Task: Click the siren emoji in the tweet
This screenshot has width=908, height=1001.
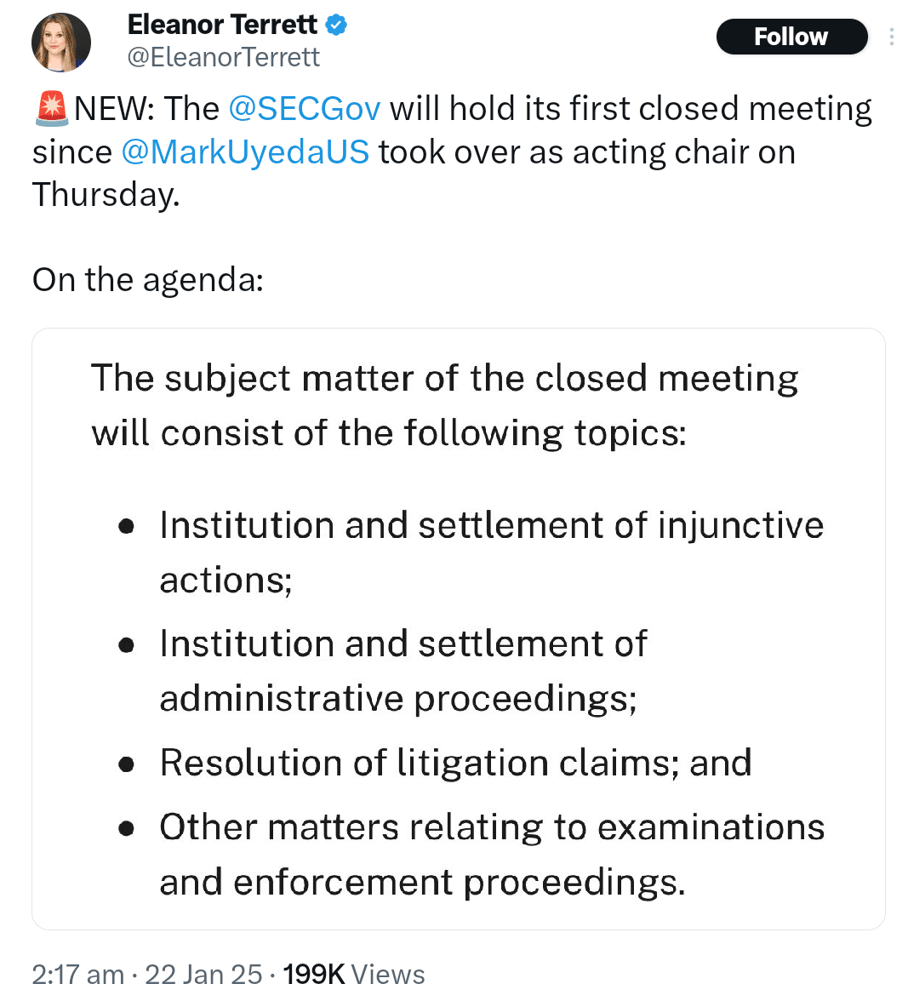Action: click(x=50, y=107)
